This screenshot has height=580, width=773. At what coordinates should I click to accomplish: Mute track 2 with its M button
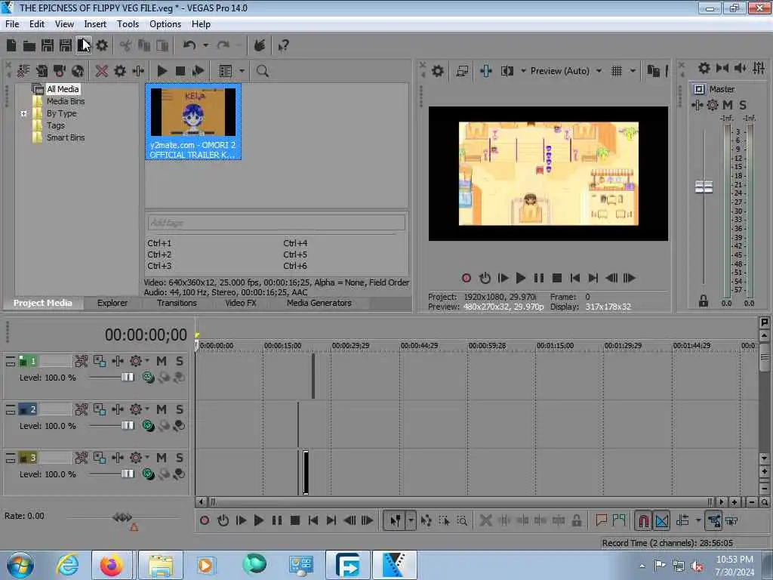pyautogui.click(x=162, y=409)
